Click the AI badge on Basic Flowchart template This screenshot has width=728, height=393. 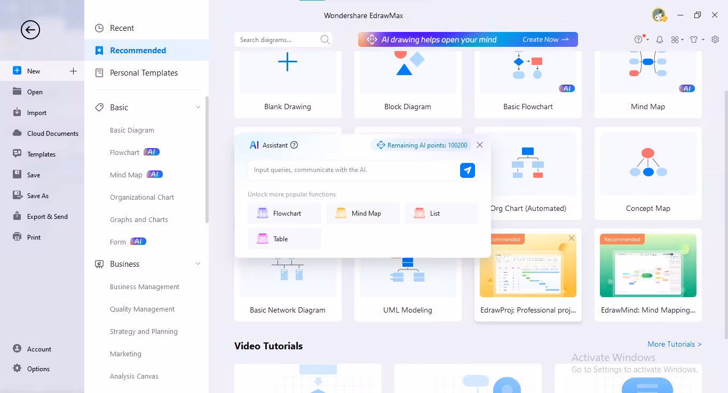pyautogui.click(x=567, y=88)
